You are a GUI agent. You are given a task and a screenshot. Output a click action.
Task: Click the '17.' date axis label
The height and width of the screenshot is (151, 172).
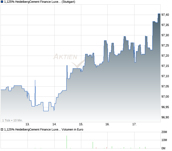(x=134, y=124)
